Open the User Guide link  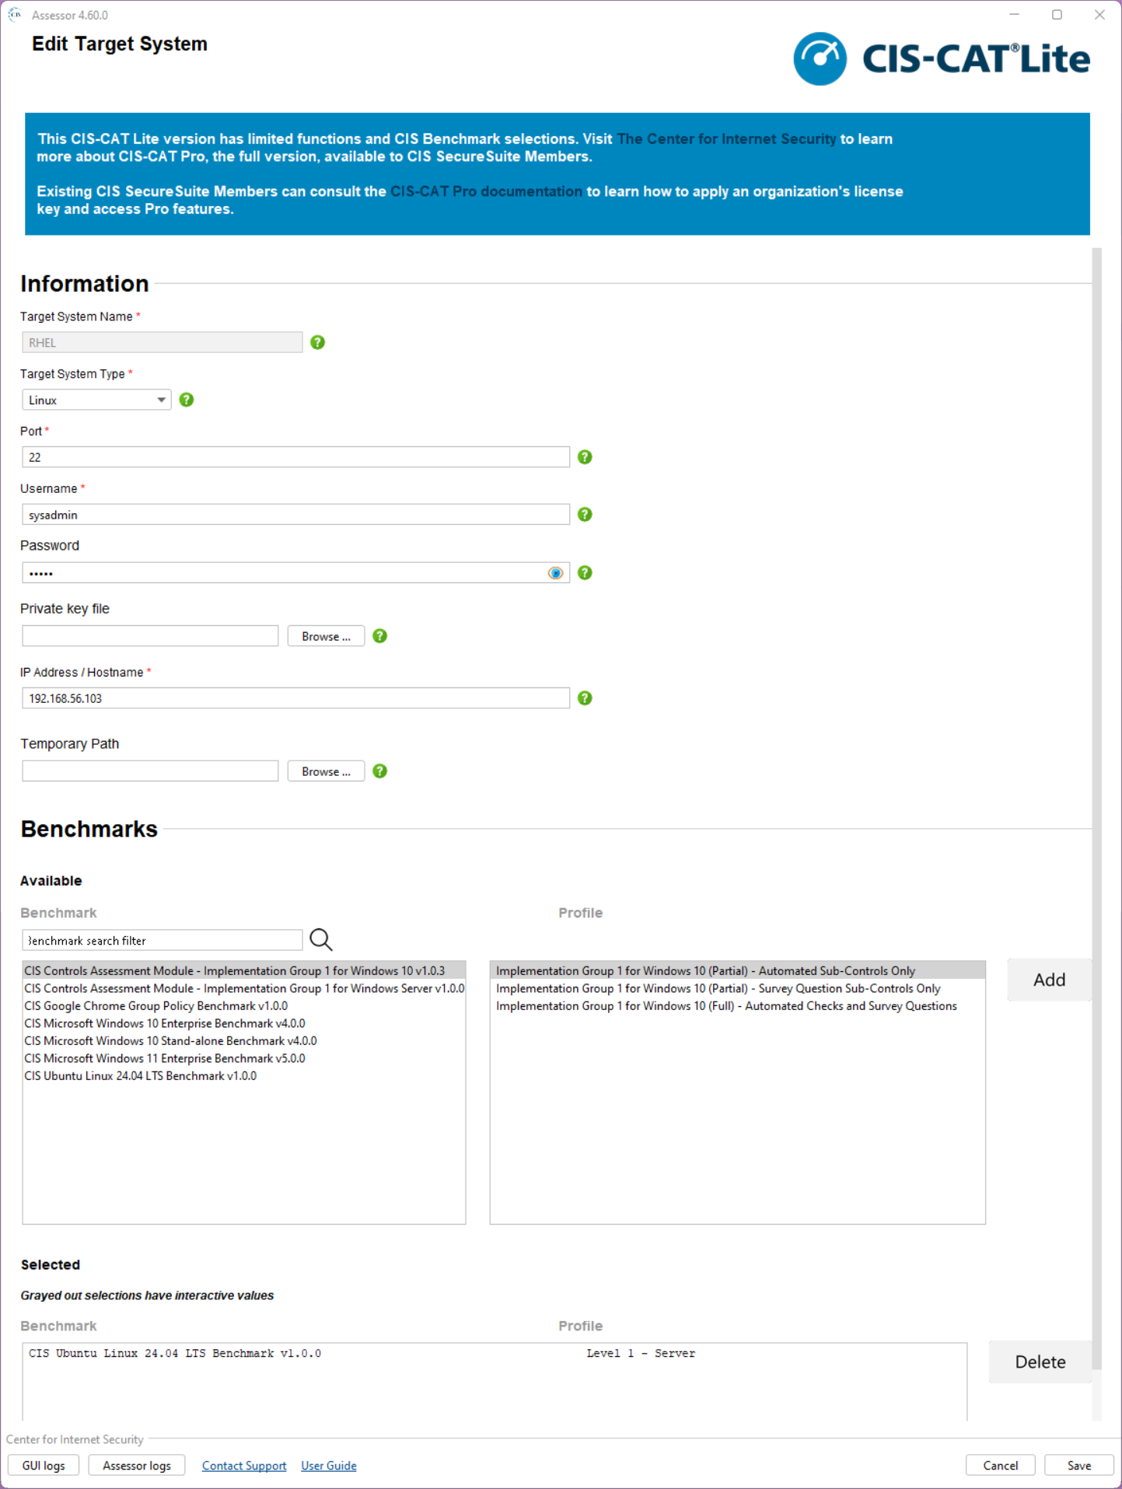329,1466
